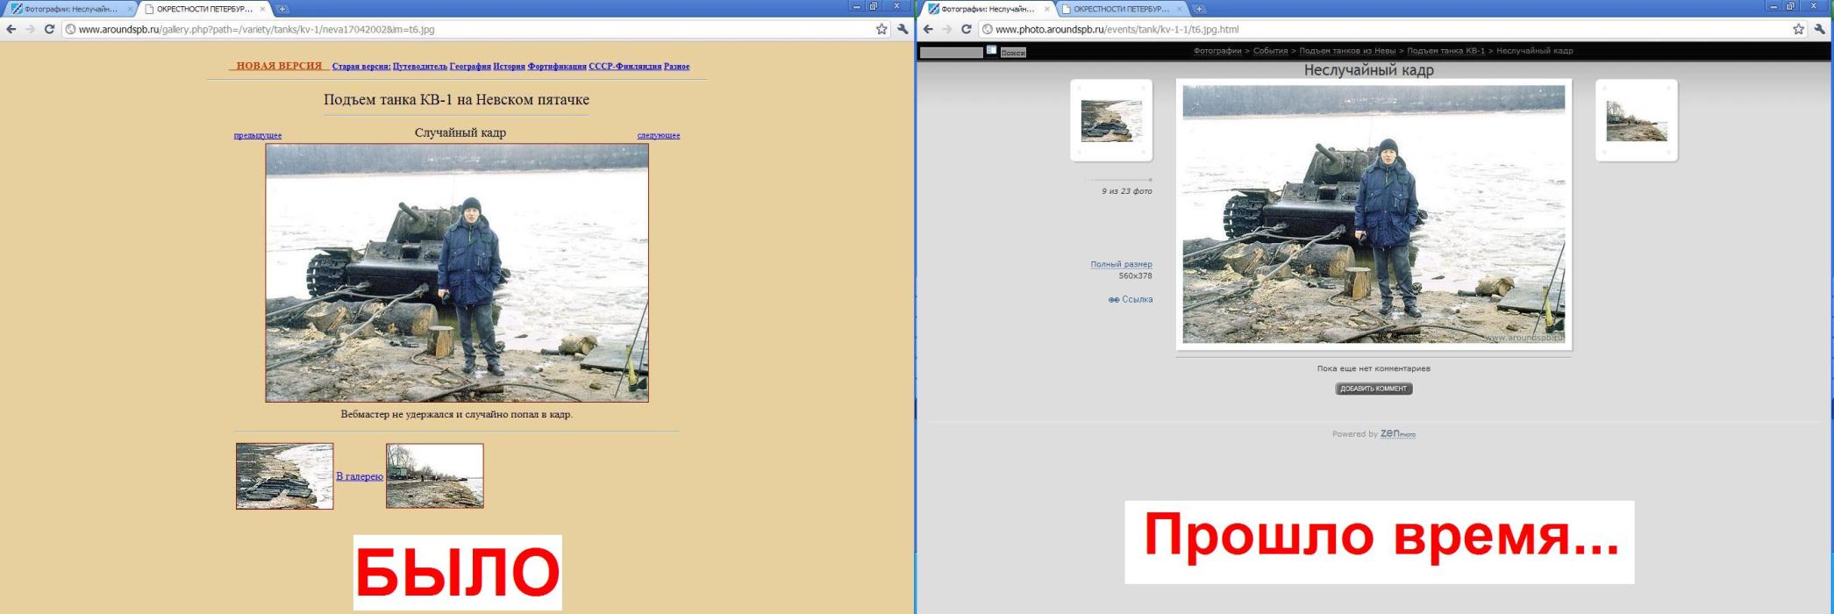Screen dimensions: 1834x614
Task: Open the next thumbnail on the zenphoto page
Action: [x=1637, y=120]
